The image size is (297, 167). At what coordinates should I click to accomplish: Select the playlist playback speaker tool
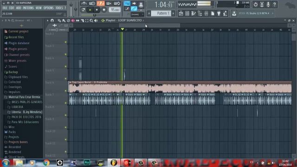tap(96, 20)
